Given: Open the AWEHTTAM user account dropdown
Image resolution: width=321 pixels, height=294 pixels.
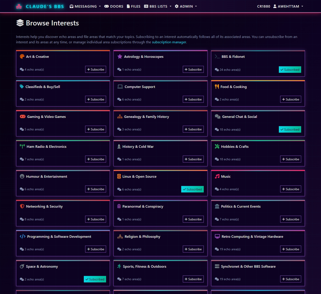Looking at the screenshot, I should tap(288, 6).
